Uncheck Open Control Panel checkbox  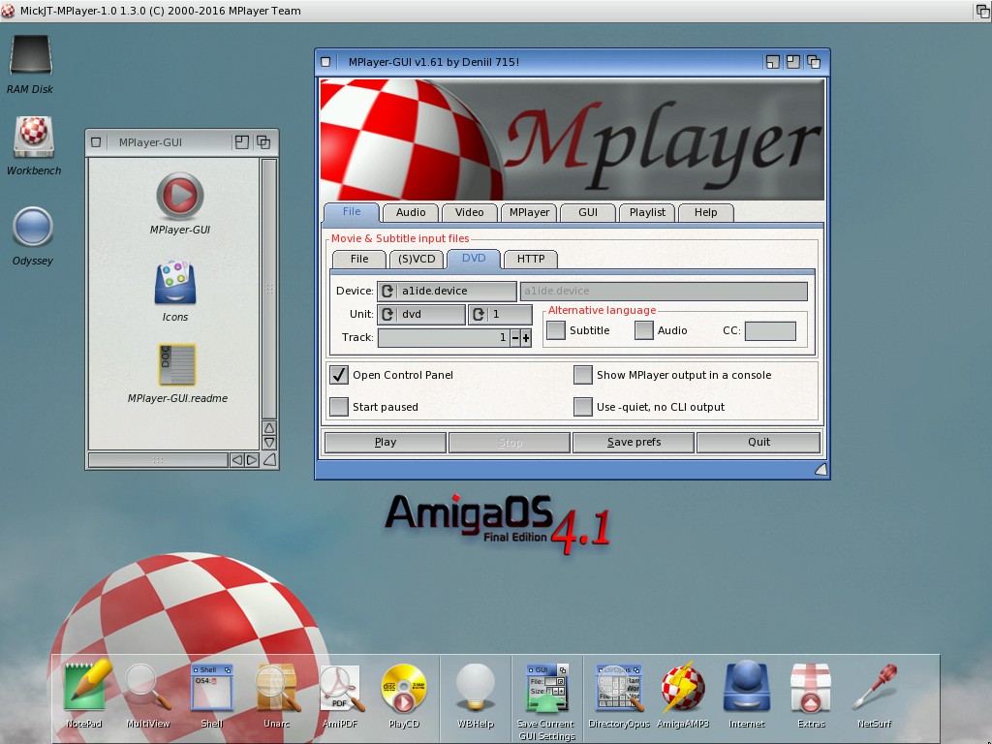tap(338, 375)
